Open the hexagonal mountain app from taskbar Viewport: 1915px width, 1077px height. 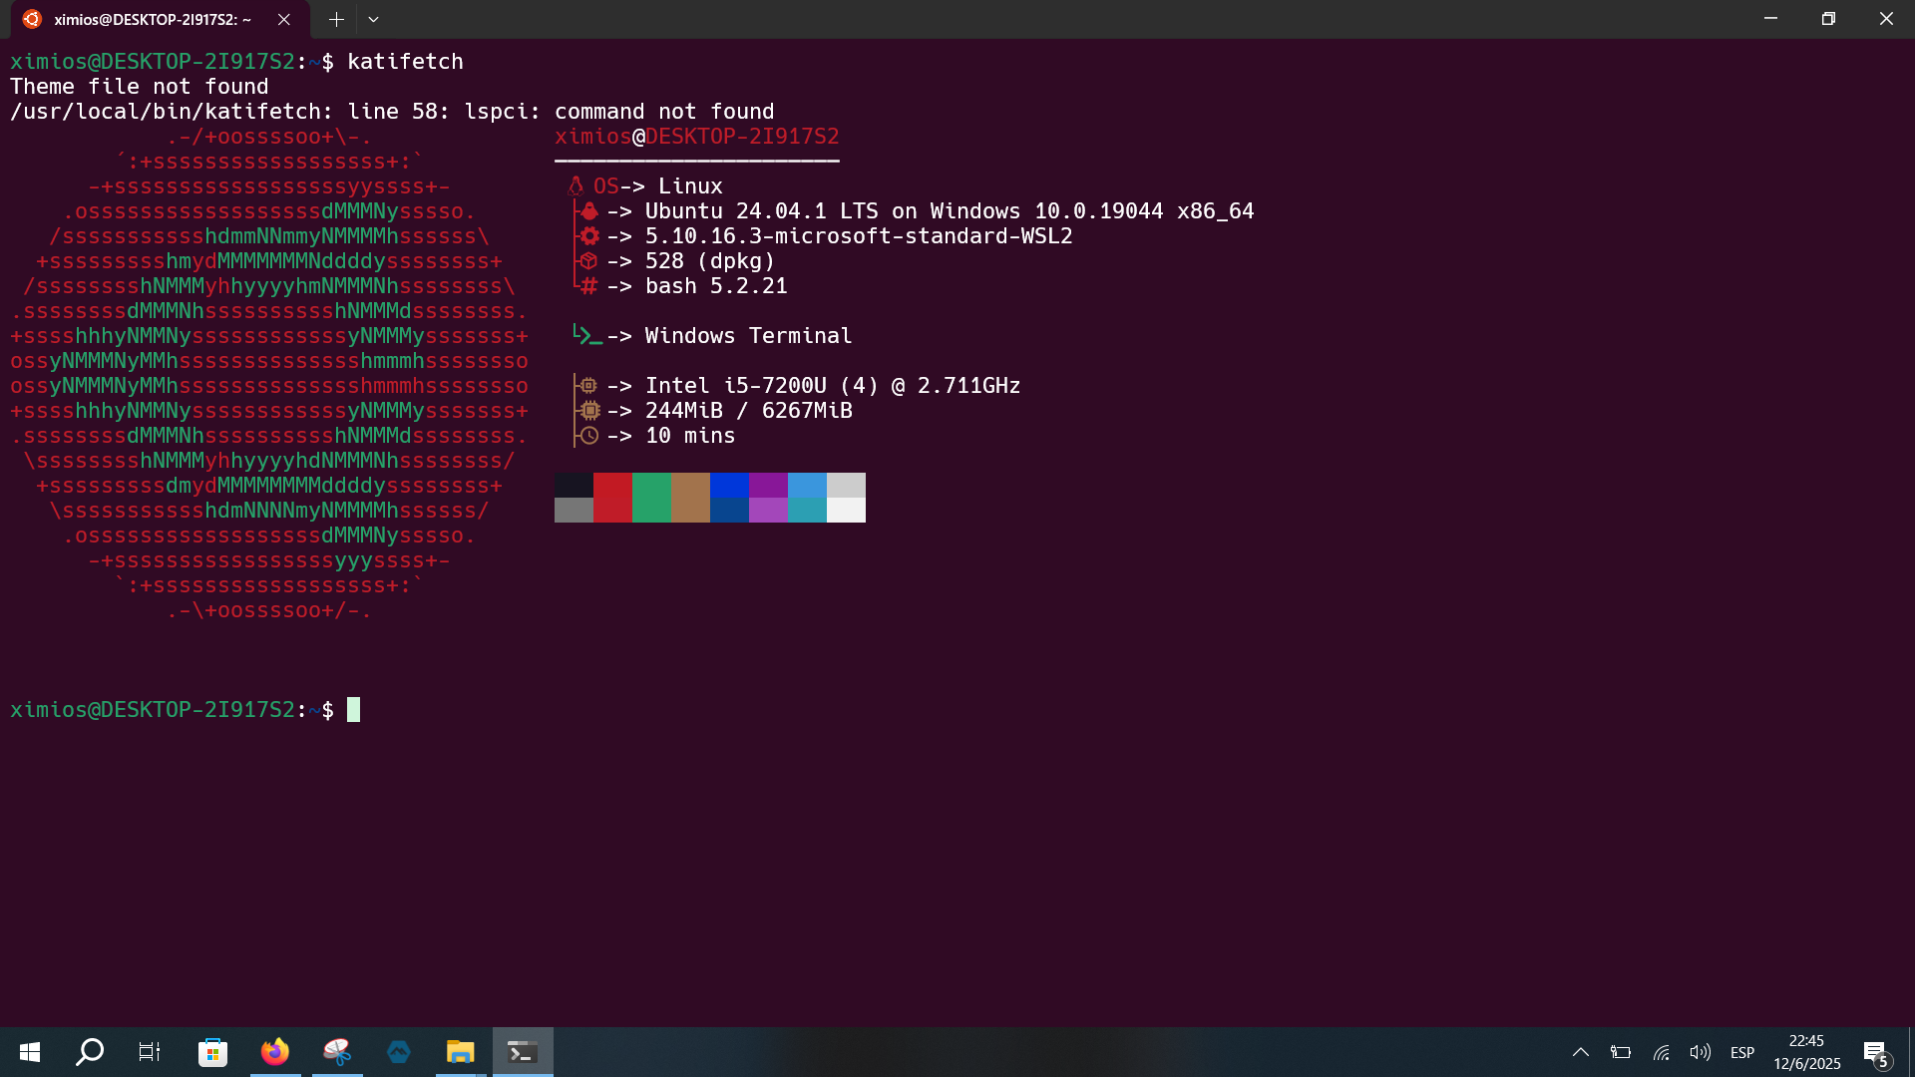[399, 1051]
